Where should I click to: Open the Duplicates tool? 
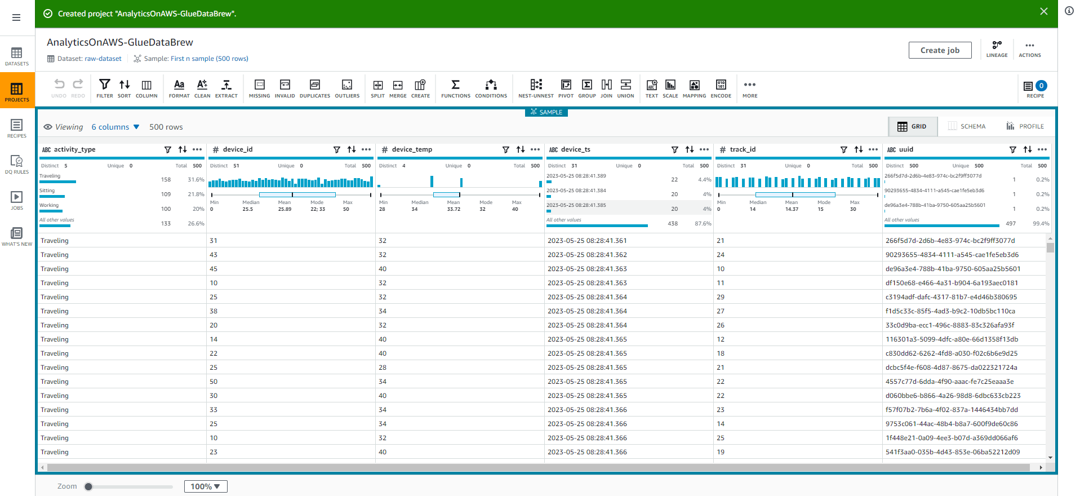tap(315, 88)
